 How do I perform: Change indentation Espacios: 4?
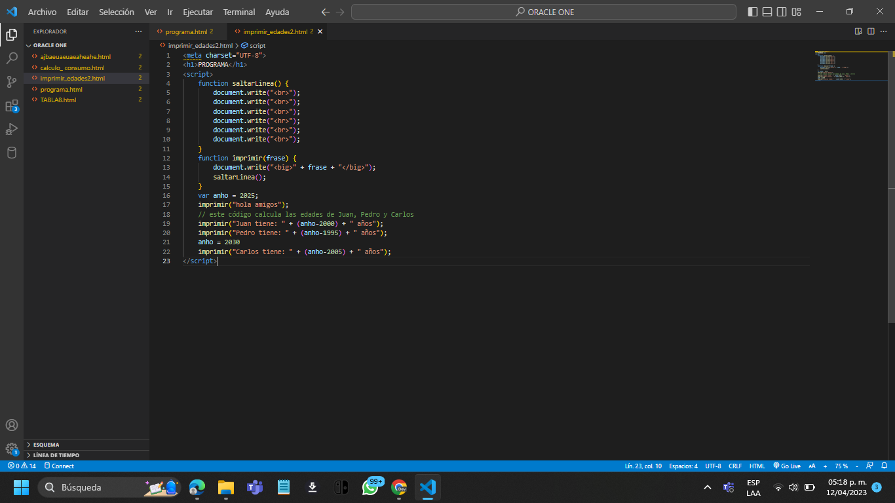[x=683, y=466]
